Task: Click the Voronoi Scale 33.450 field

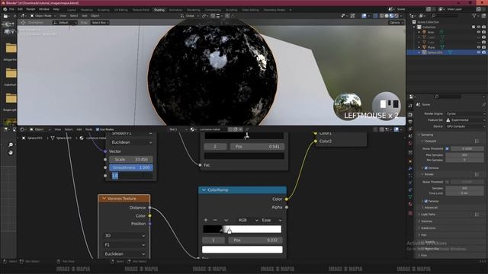Action: tap(131, 159)
